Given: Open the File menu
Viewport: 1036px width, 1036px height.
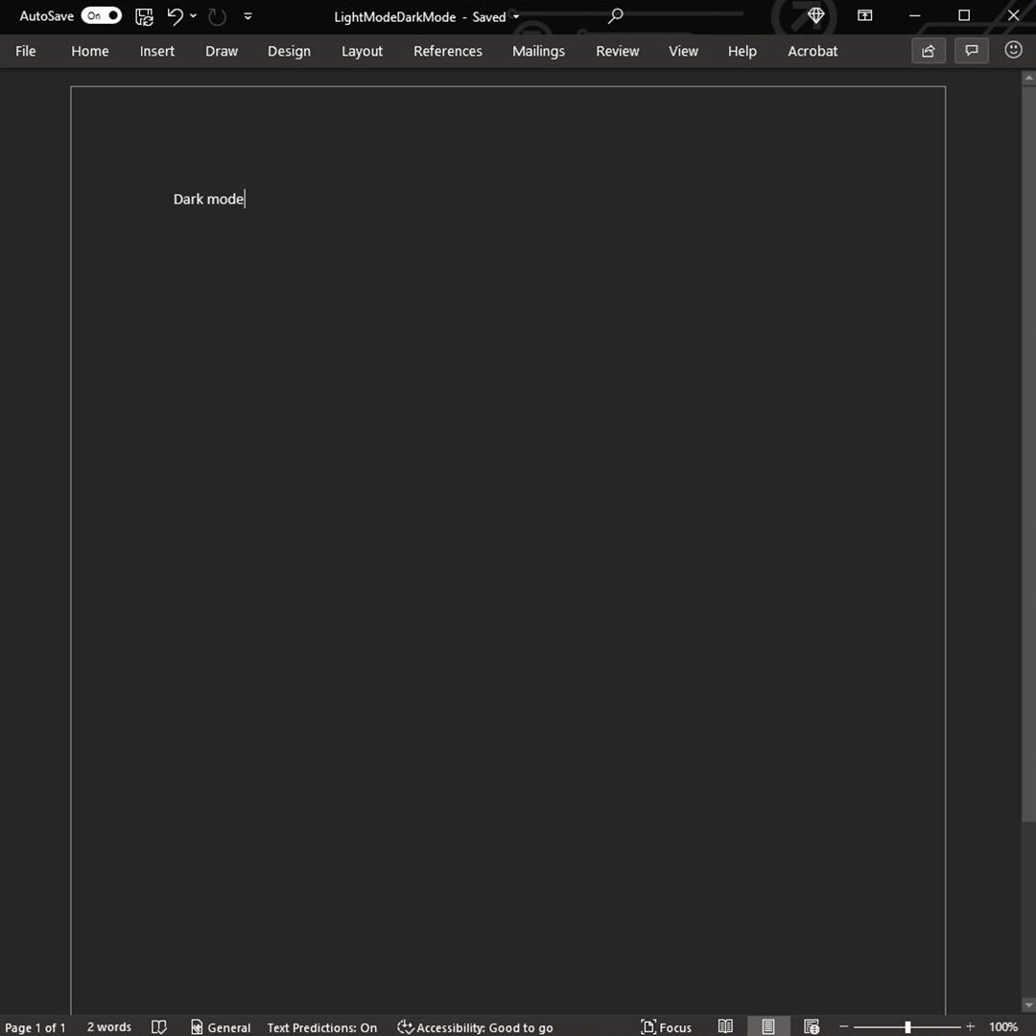Looking at the screenshot, I should (x=25, y=51).
